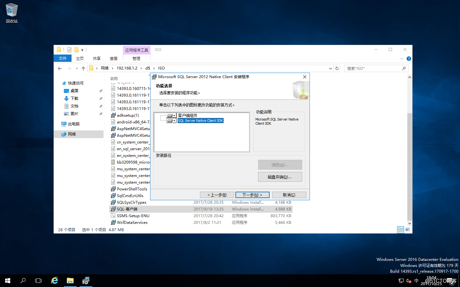Select PowerShellTools installer icon

click(x=113, y=189)
